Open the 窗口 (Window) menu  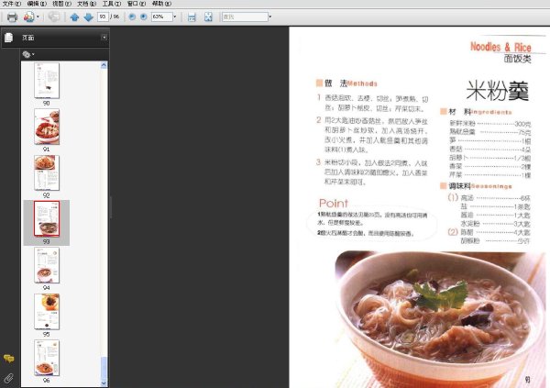pos(137,4)
